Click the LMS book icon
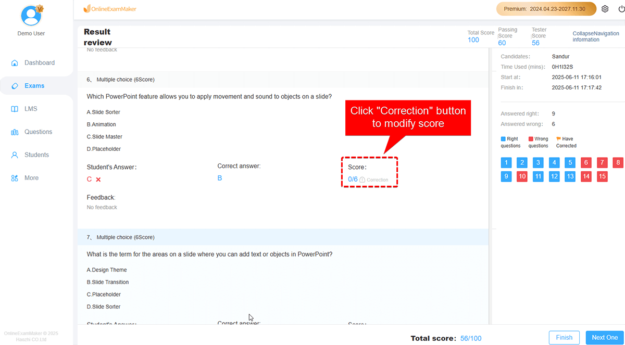Viewport: 625px width, 345px height. click(15, 109)
